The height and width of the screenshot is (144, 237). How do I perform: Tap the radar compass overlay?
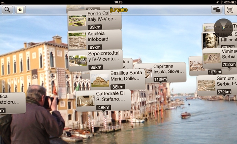pos(224,28)
